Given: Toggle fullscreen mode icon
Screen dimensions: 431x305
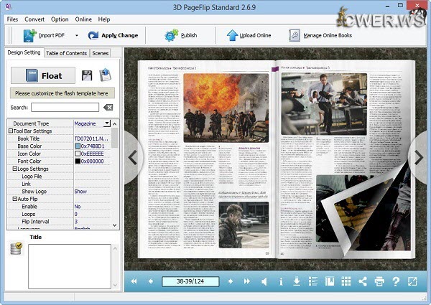Looking at the screenshot, I should (x=414, y=281).
